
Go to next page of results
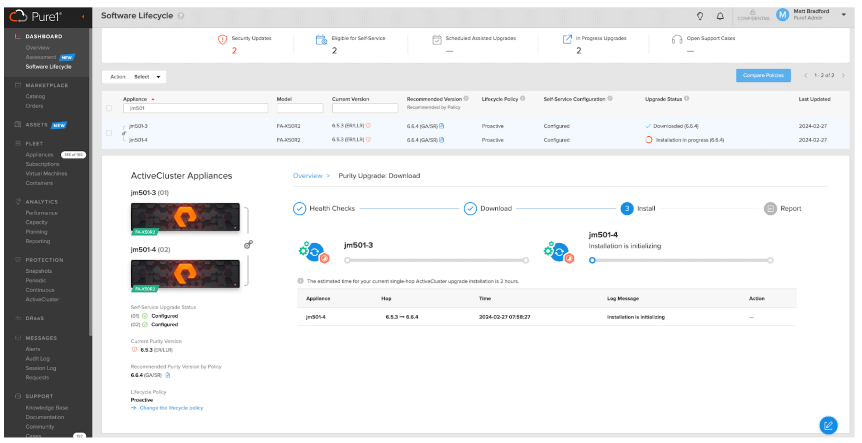(x=843, y=76)
